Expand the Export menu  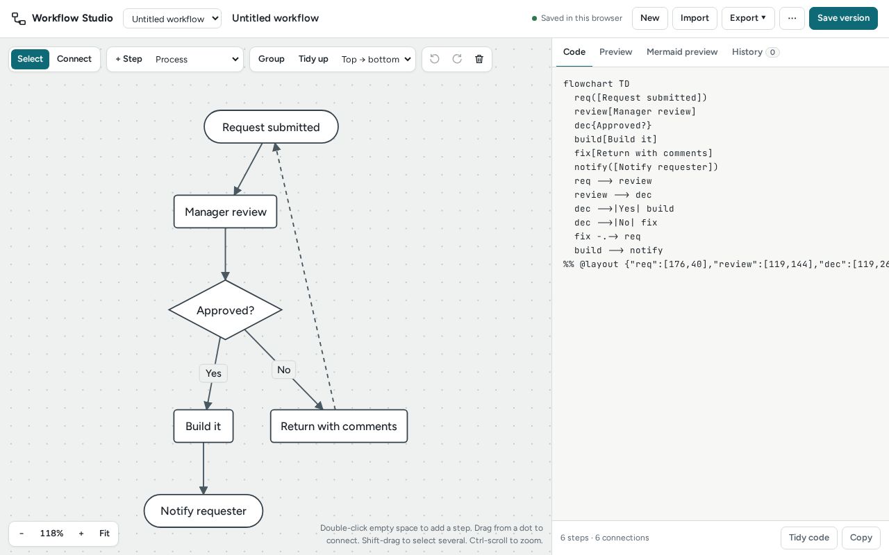[748, 18]
